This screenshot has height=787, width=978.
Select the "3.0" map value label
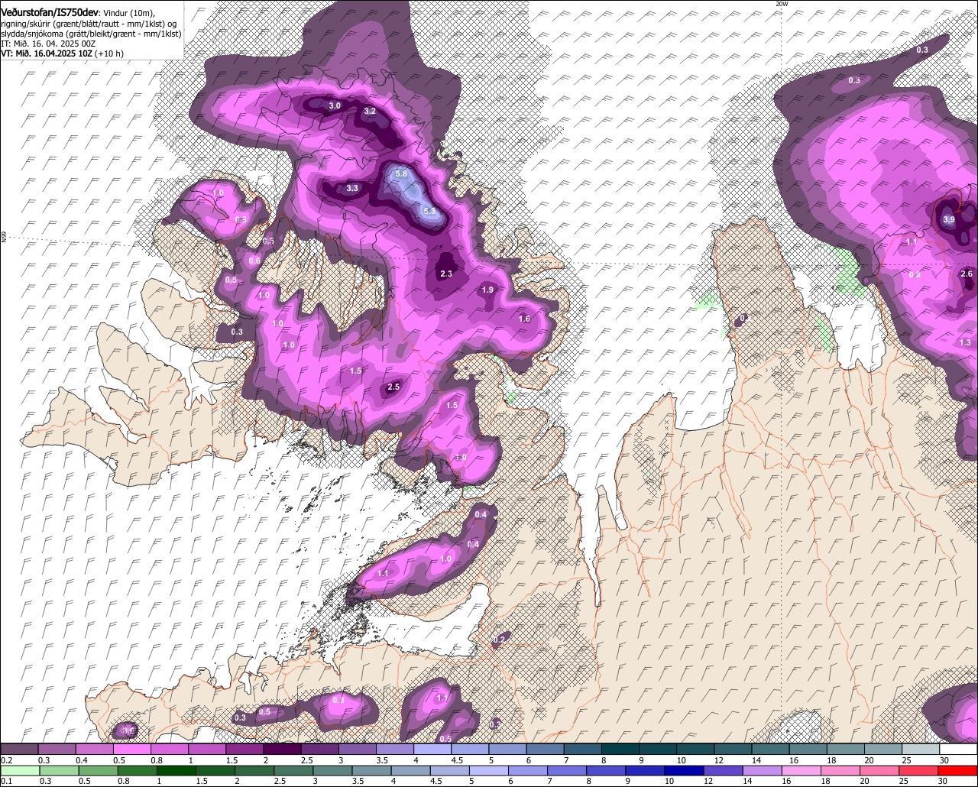(x=335, y=106)
